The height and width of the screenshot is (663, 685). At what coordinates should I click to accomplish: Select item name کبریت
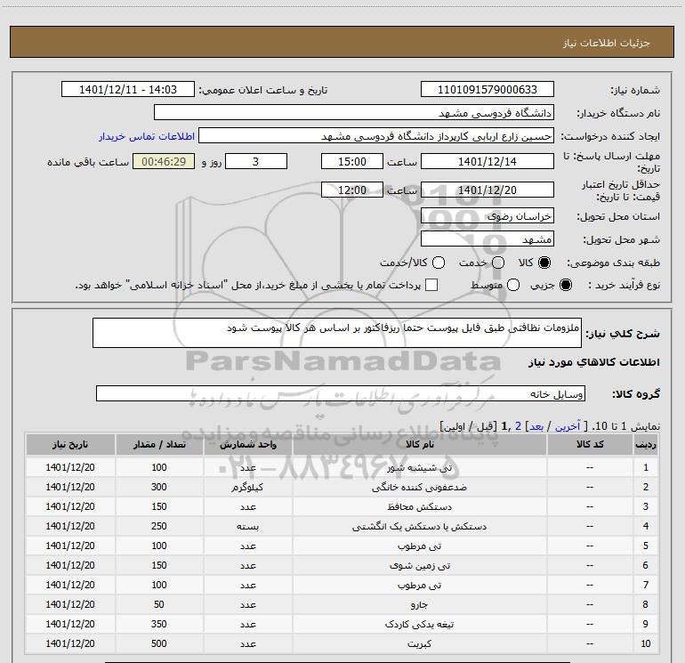tap(419, 643)
